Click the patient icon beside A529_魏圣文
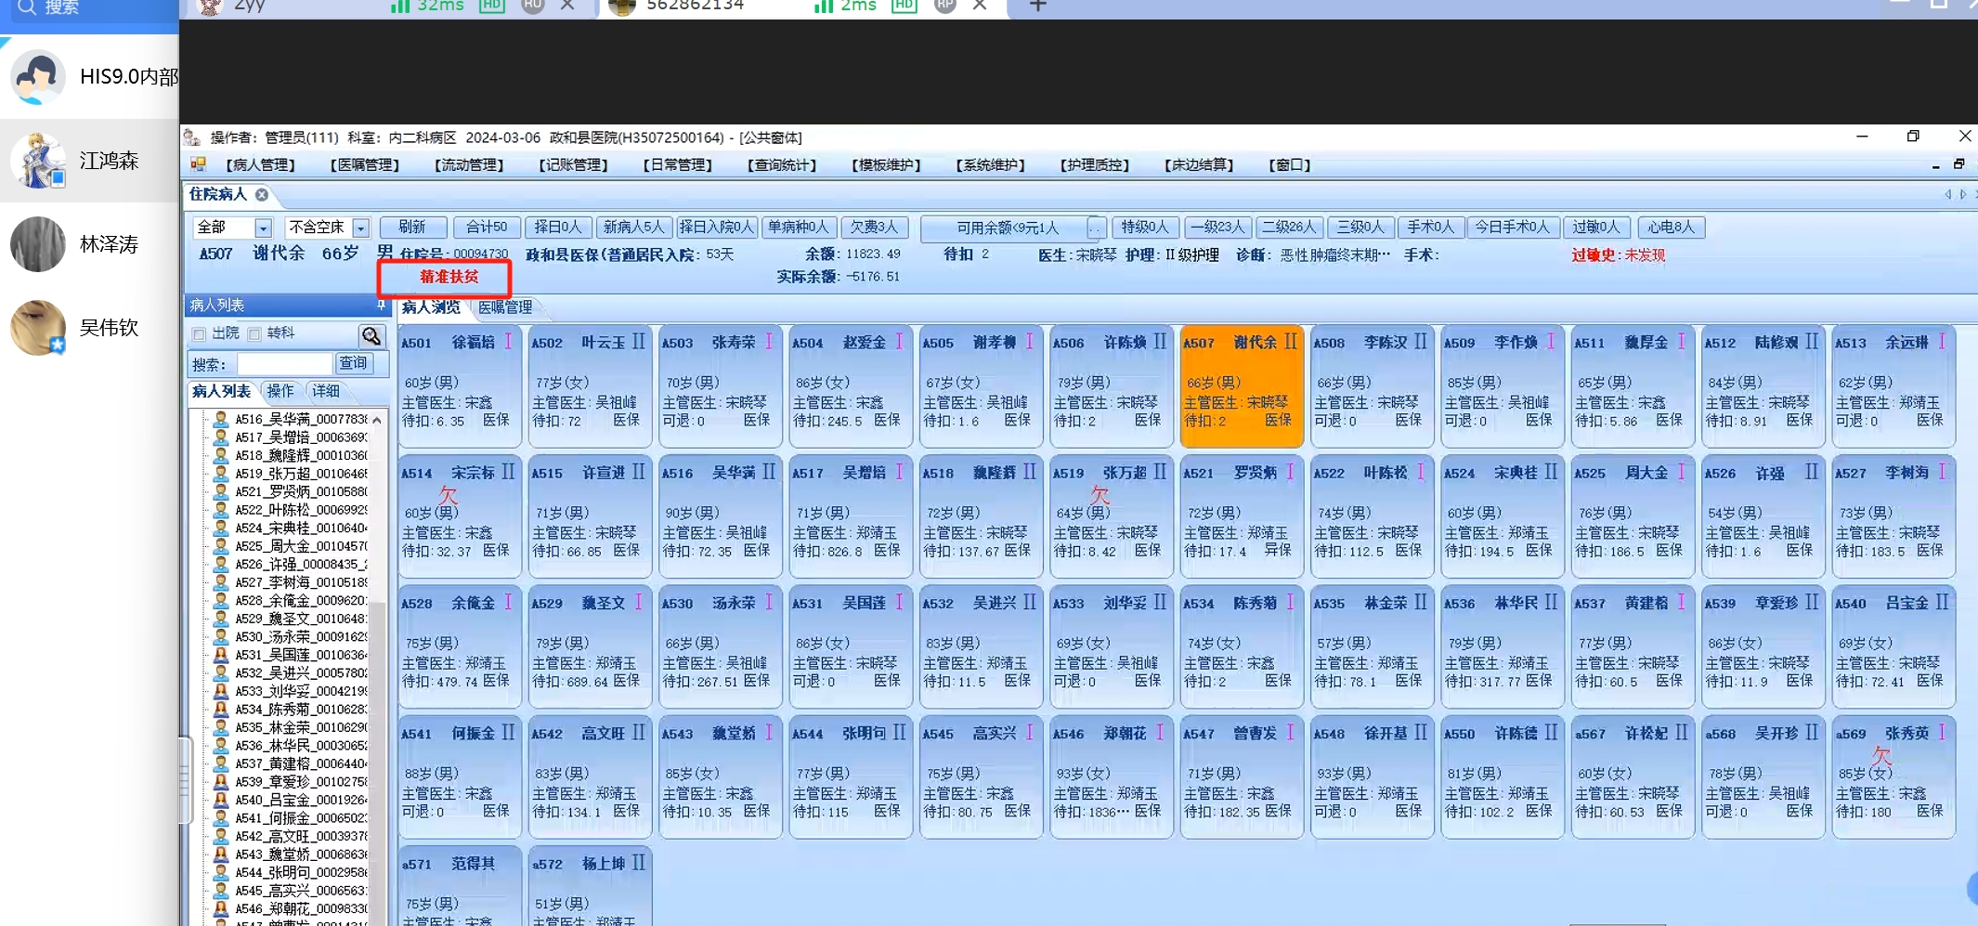Image resolution: width=1978 pixels, height=926 pixels. click(x=221, y=619)
